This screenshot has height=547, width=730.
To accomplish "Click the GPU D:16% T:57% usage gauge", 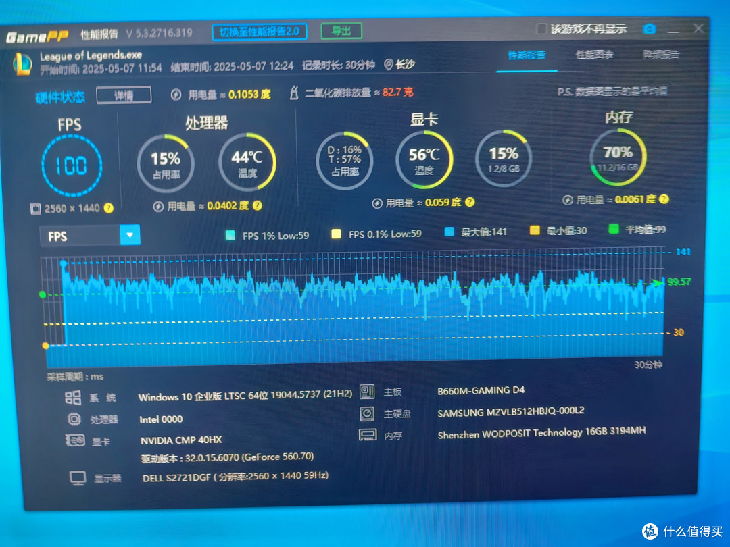I will [x=345, y=161].
